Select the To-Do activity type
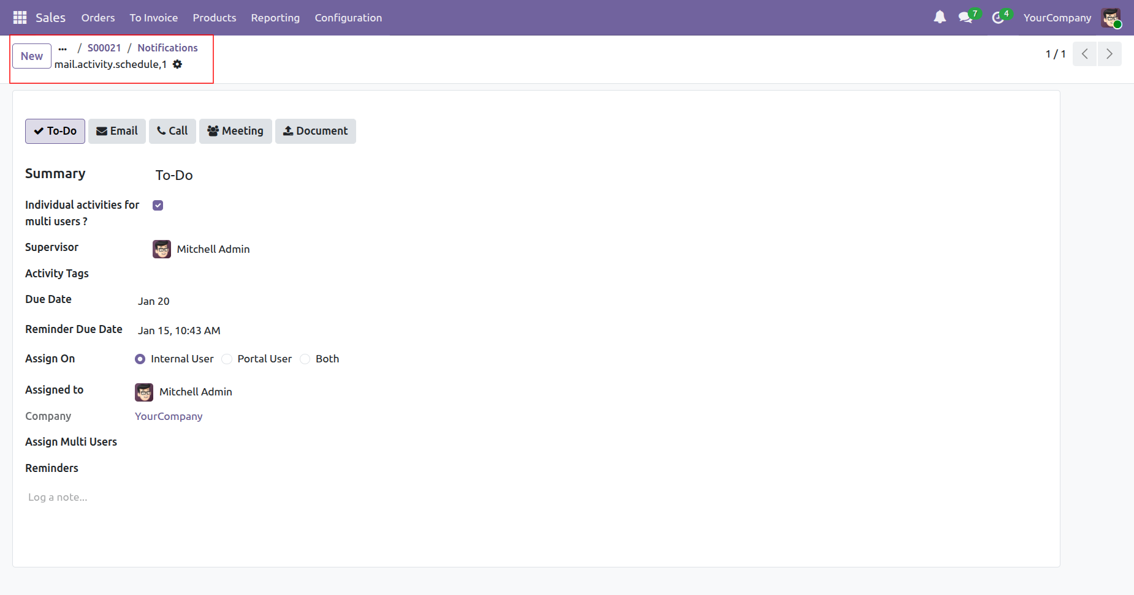The height and width of the screenshot is (595, 1134). coord(55,131)
